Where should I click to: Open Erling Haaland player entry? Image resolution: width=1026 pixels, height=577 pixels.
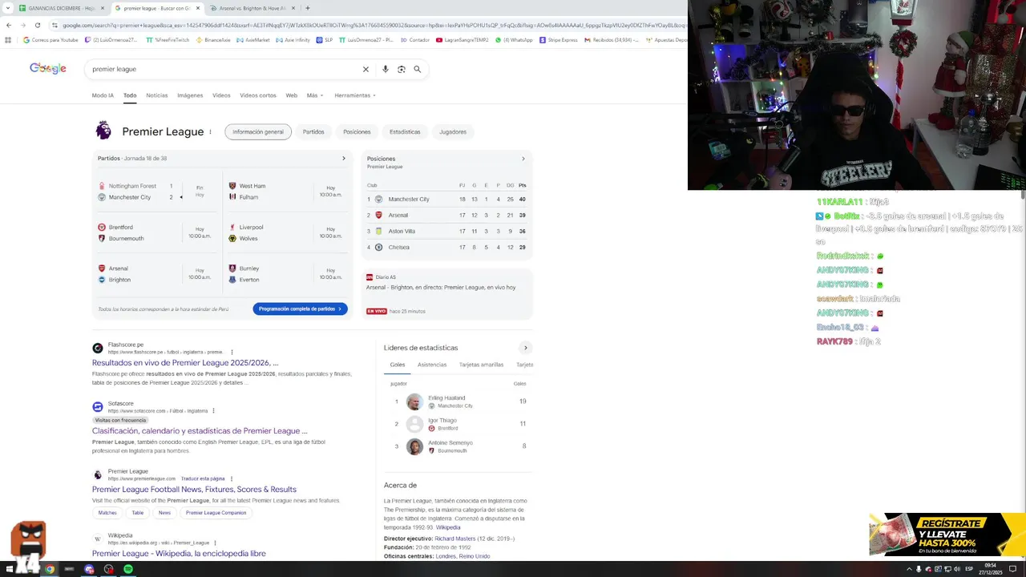(x=457, y=401)
